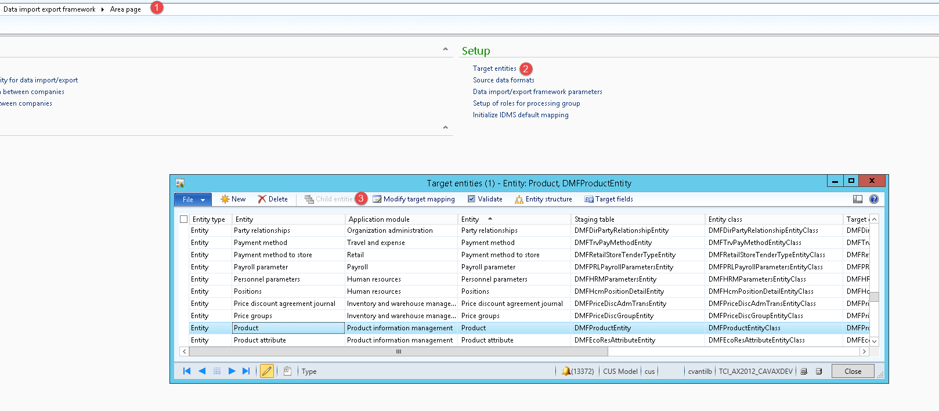Open Modify target mapping

click(x=413, y=199)
